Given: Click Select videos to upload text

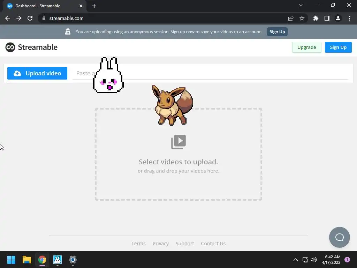Looking at the screenshot, I should (x=178, y=162).
